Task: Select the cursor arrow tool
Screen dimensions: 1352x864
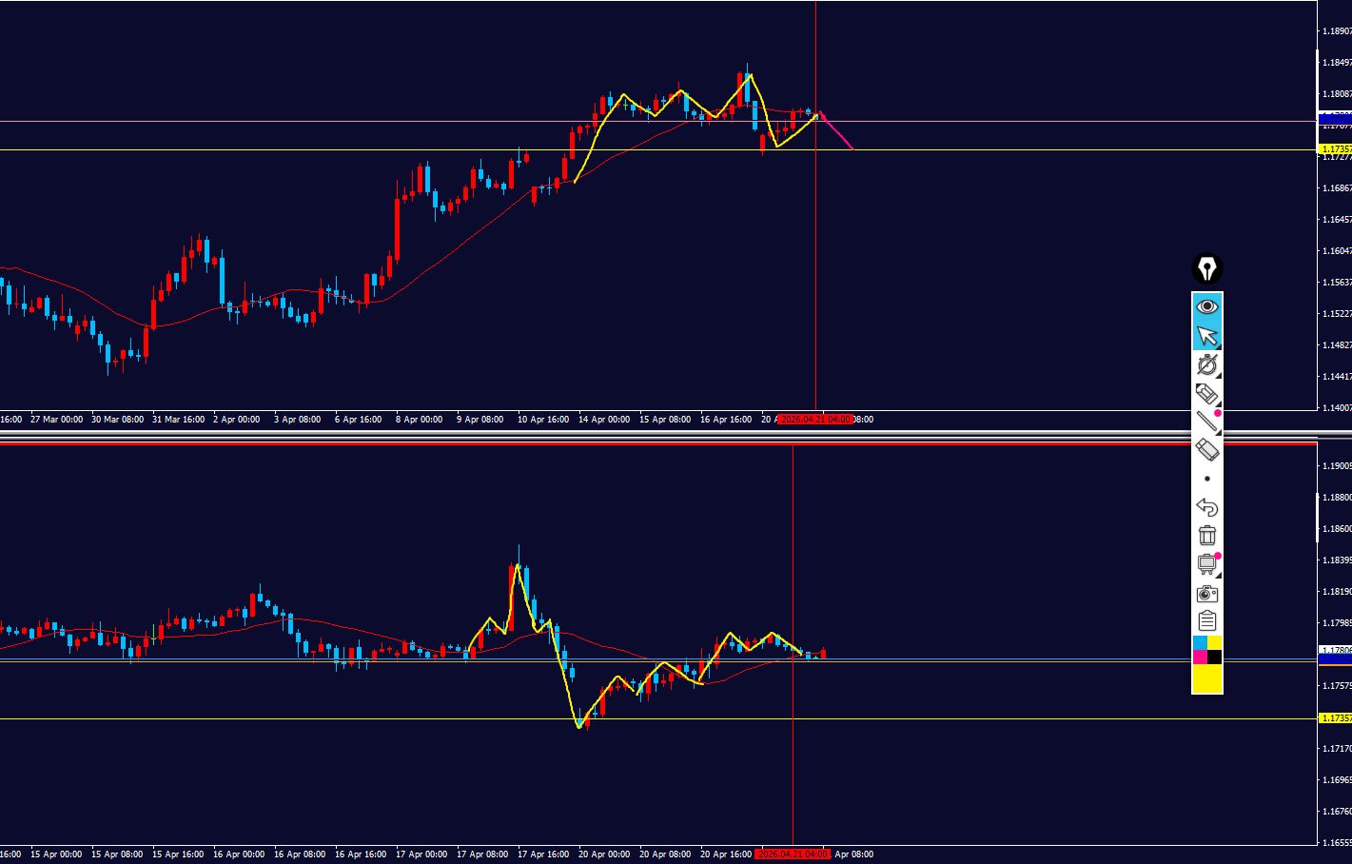Action: [x=1206, y=336]
